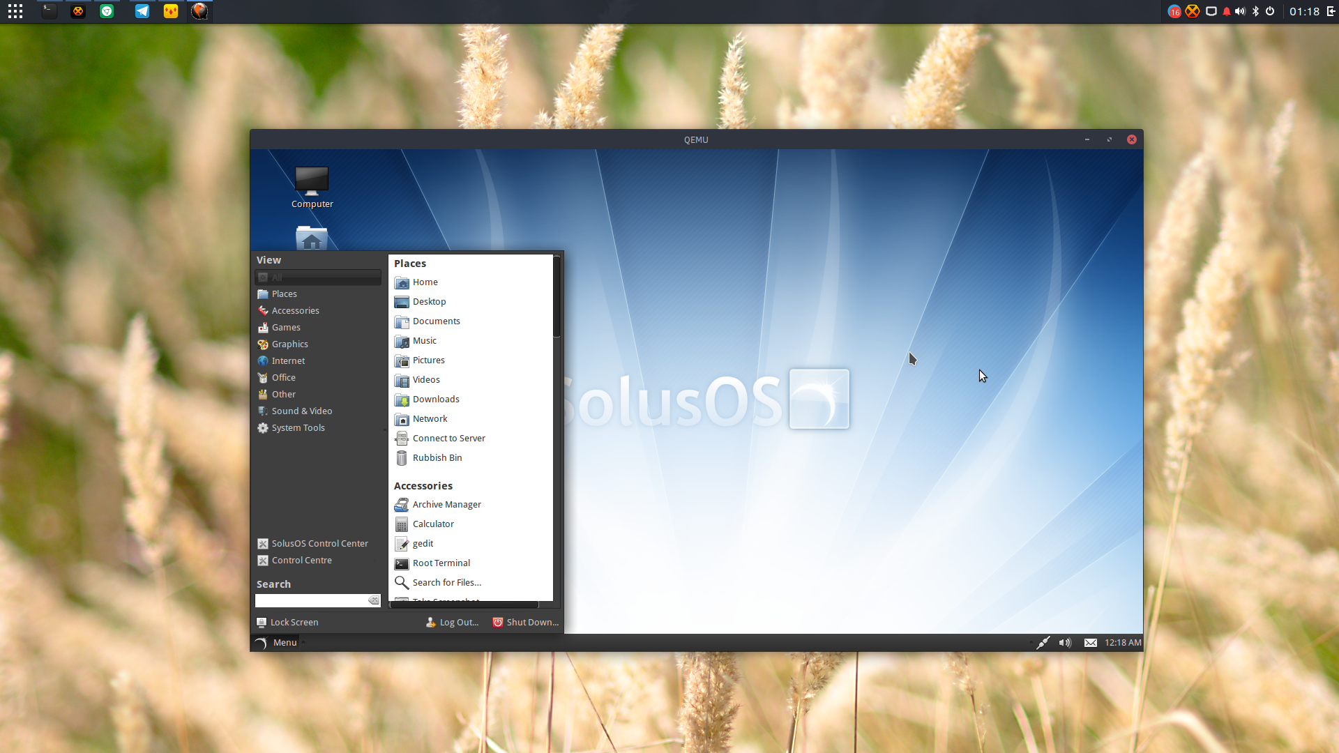
Task: Open Downloads folder entry
Action: [471, 400]
